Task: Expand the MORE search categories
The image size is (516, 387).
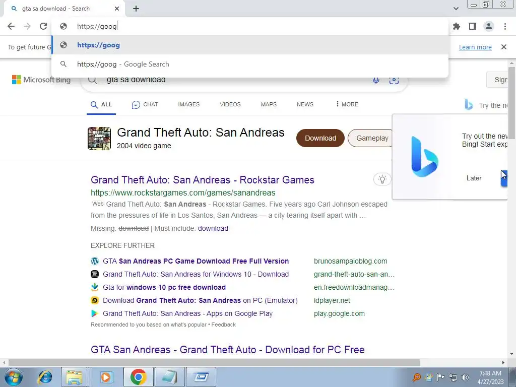Action: pyautogui.click(x=347, y=104)
